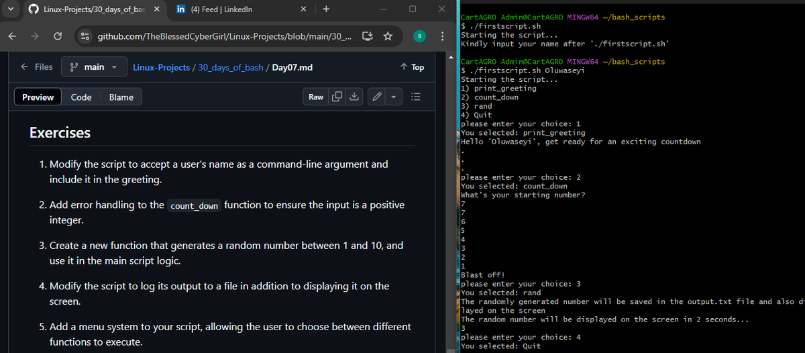Screen dimensions: 805x353
Task: View site information icon in address bar
Action: click(85, 35)
